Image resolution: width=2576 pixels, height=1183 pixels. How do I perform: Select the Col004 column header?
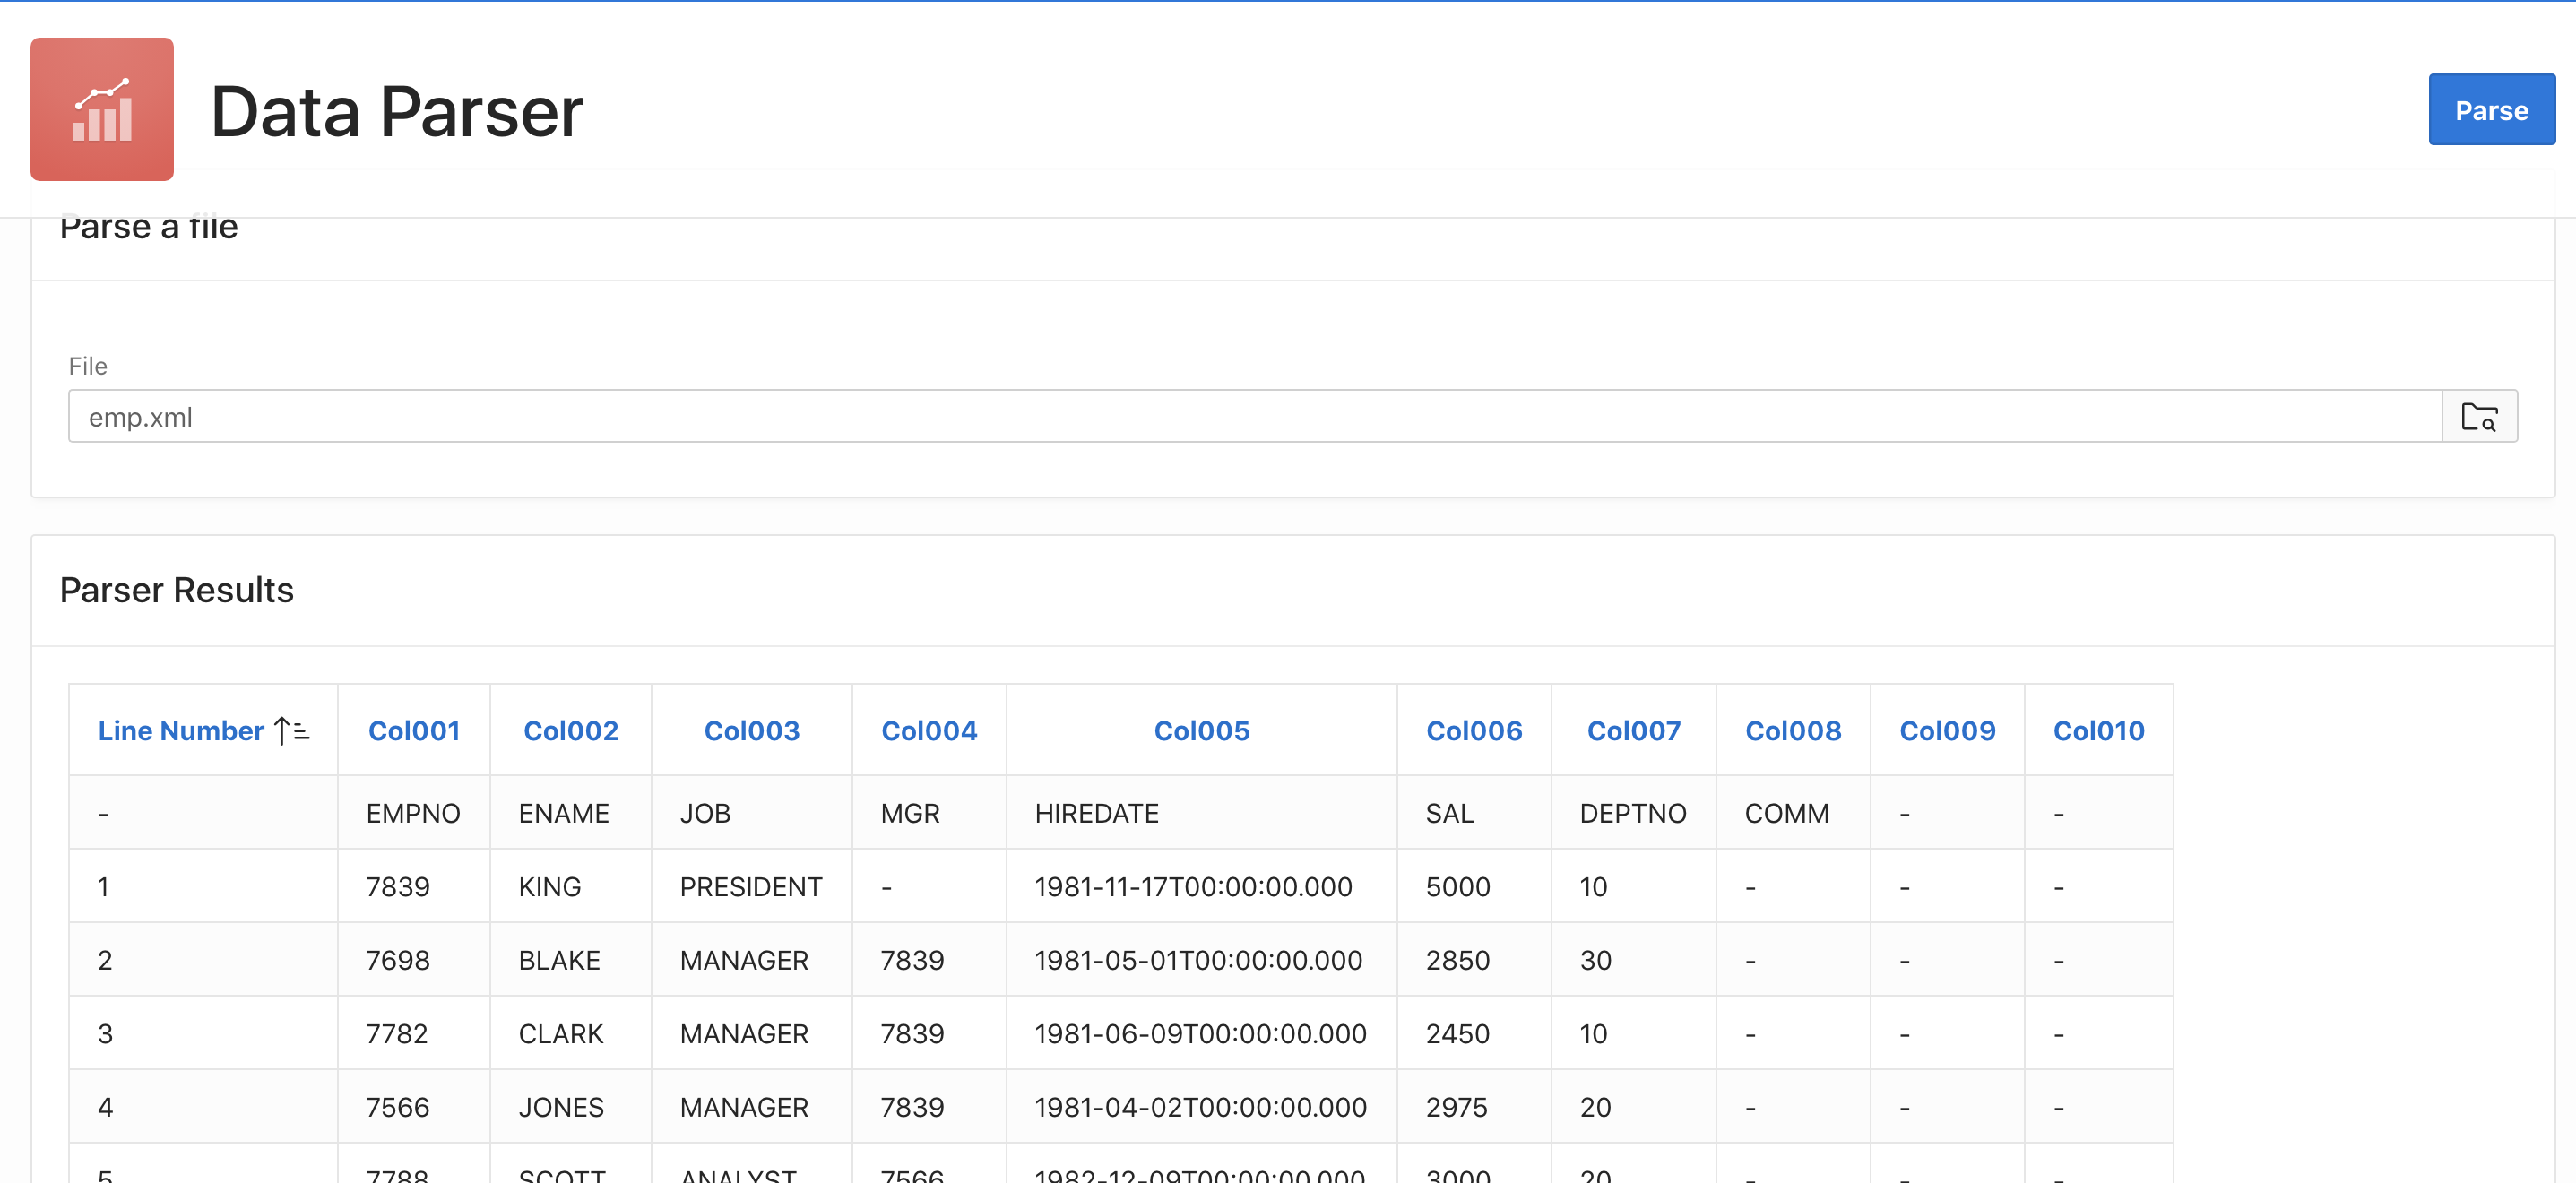pyautogui.click(x=928, y=731)
